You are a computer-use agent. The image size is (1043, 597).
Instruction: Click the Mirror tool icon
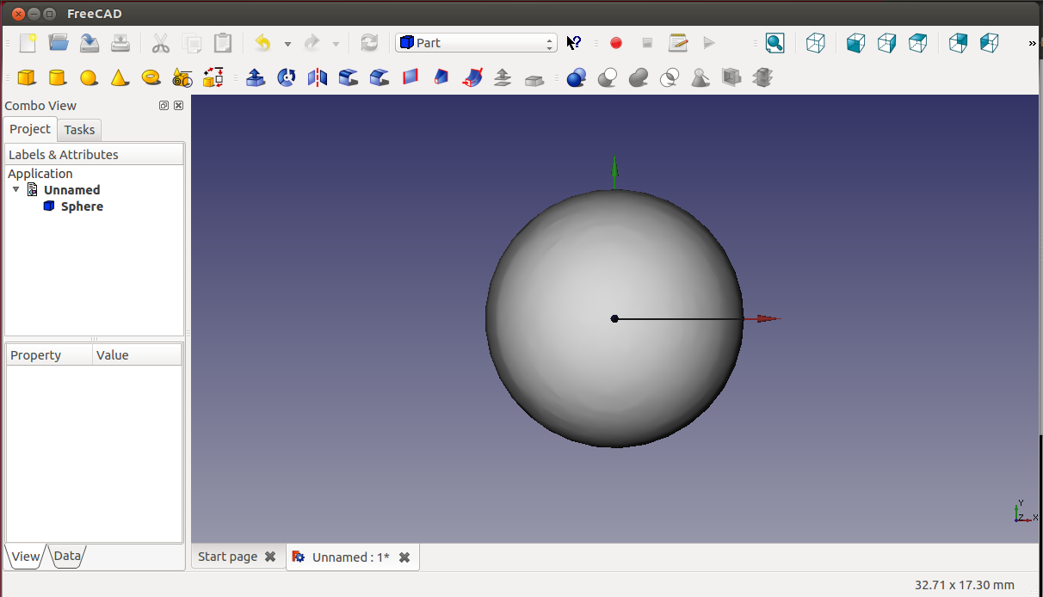pos(318,78)
